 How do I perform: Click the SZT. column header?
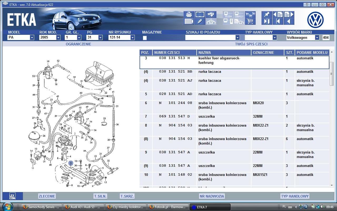pos(290,52)
